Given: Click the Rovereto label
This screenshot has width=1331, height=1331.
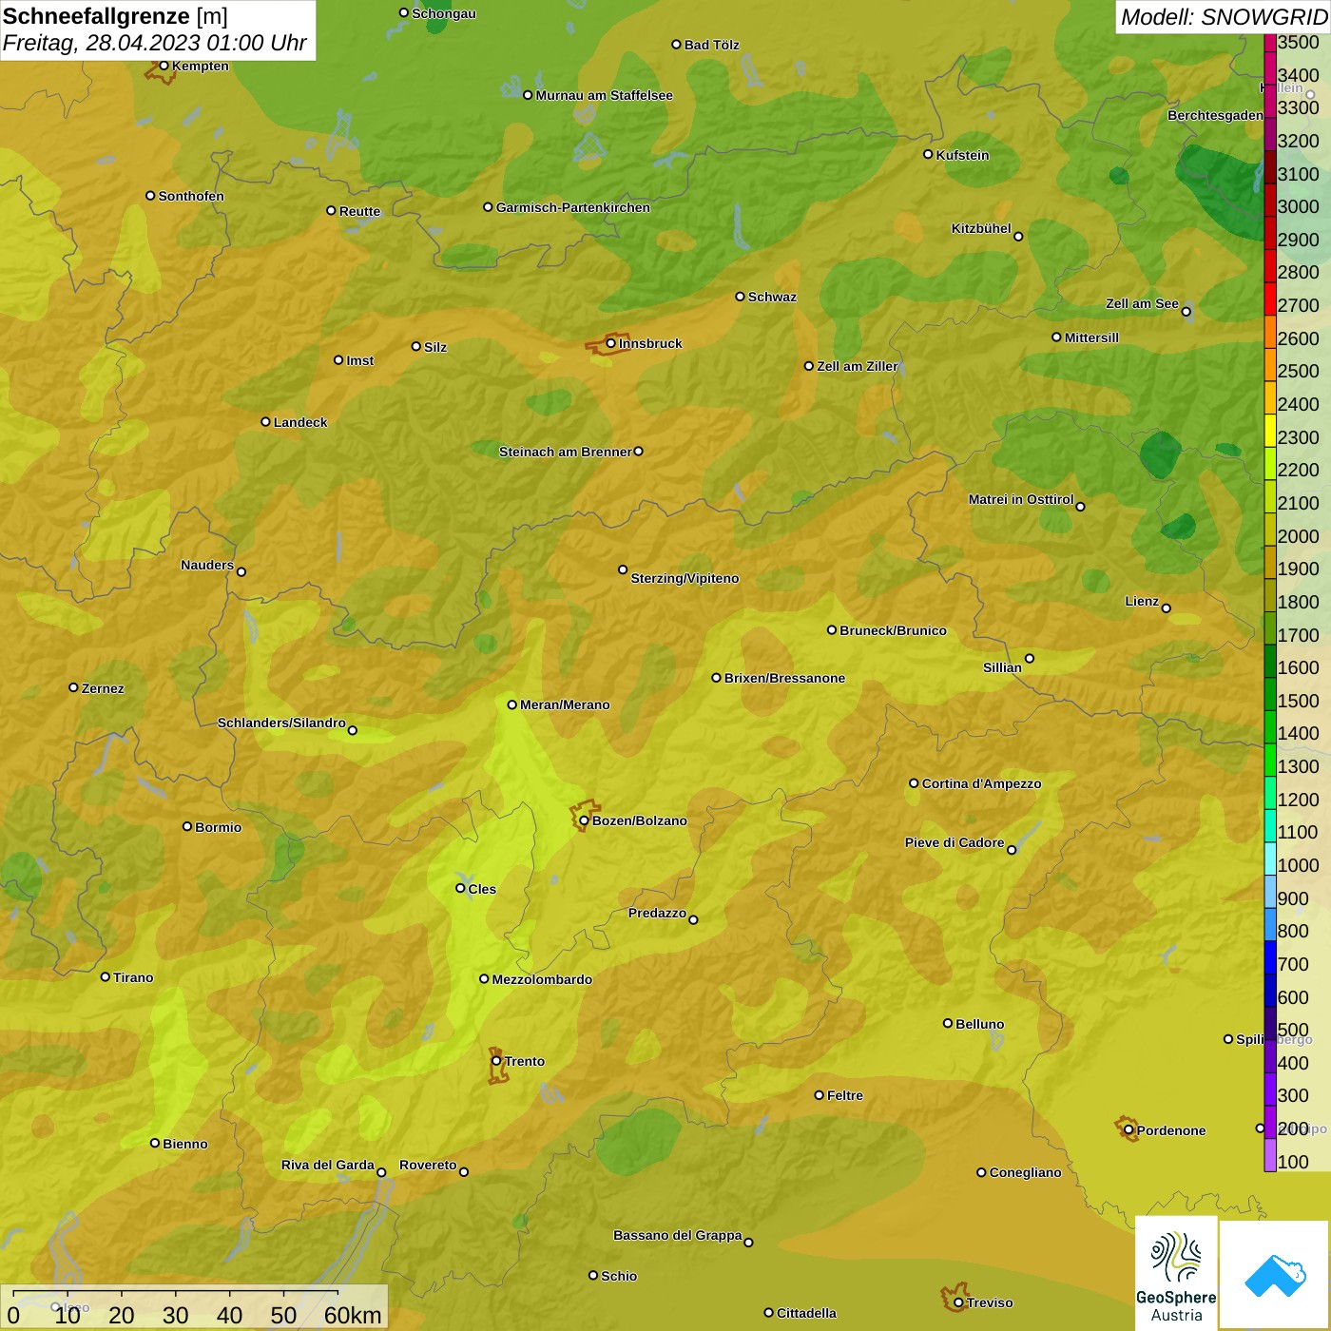Looking at the screenshot, I should click(x=428, y=1165).
